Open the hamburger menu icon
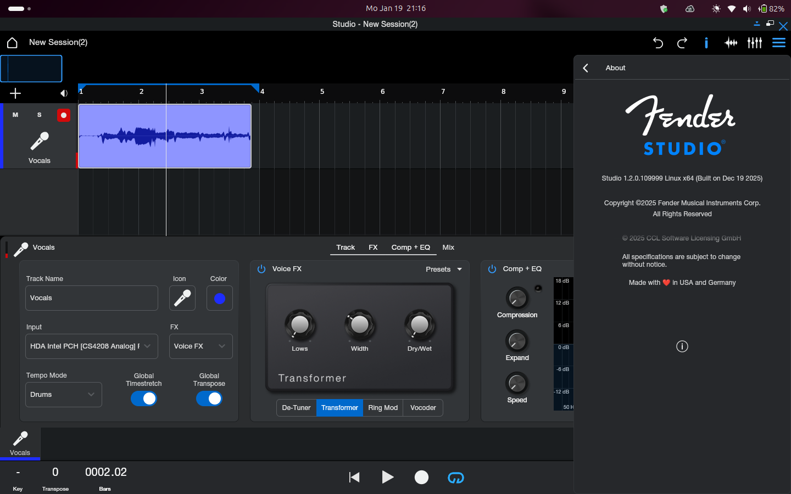Image resolution: width=791 pixels, height=494 pixels. pyautogui.click(x=778, y=43)
